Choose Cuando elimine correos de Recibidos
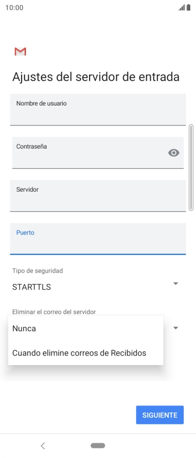 [x=85, y=353]
